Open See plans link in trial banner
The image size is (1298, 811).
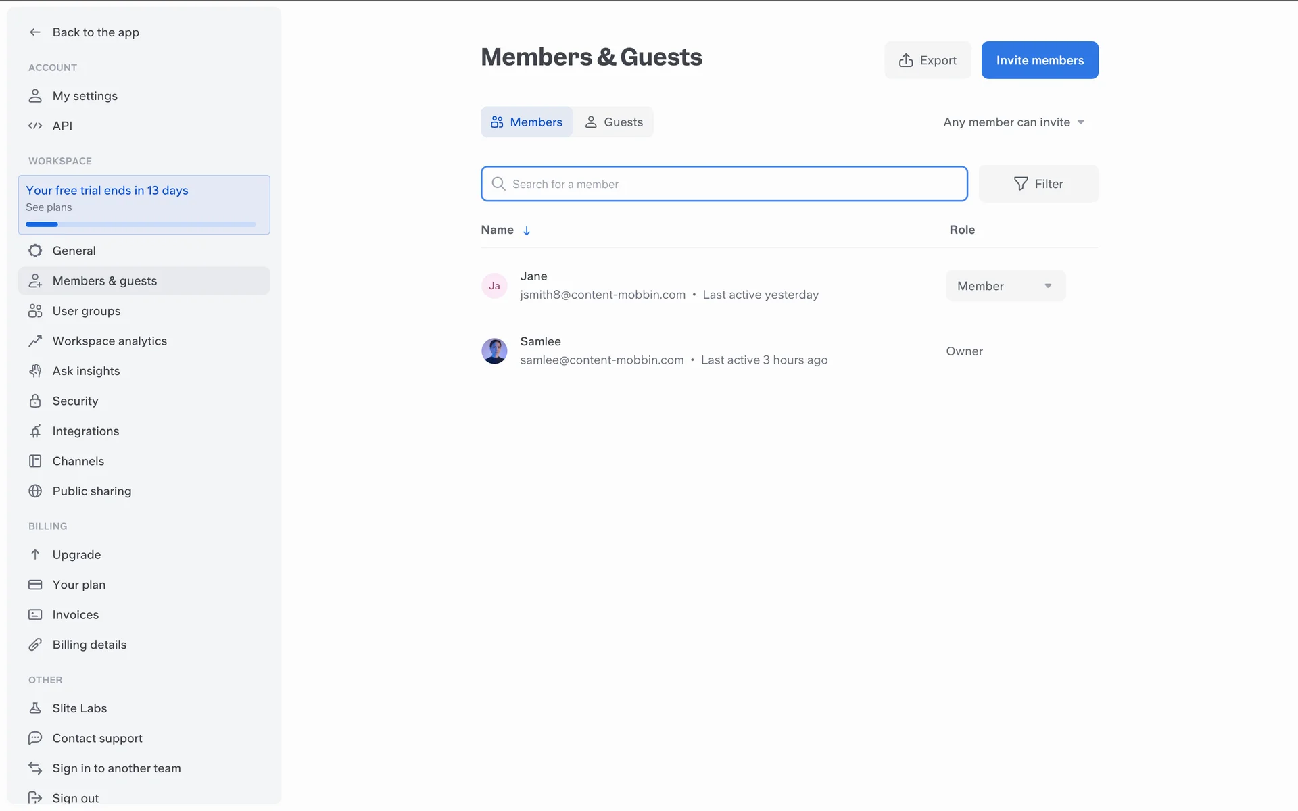49,207
